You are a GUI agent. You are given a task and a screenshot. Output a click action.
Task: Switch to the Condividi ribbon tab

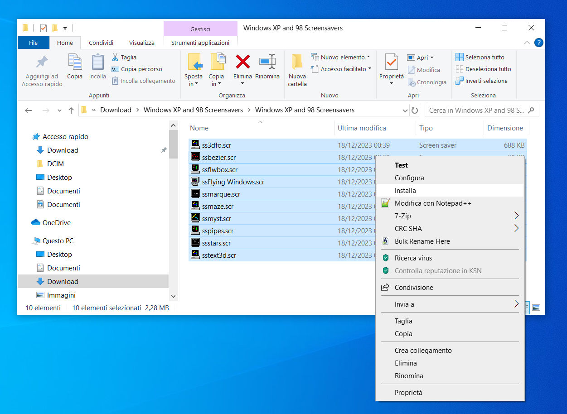click(x=101, y=43)
